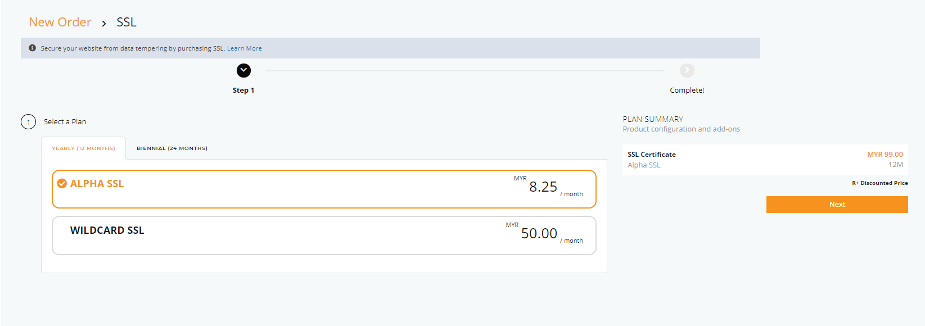
Task: Click the MYR 99.00 price in summary
Action: [885, 155]
